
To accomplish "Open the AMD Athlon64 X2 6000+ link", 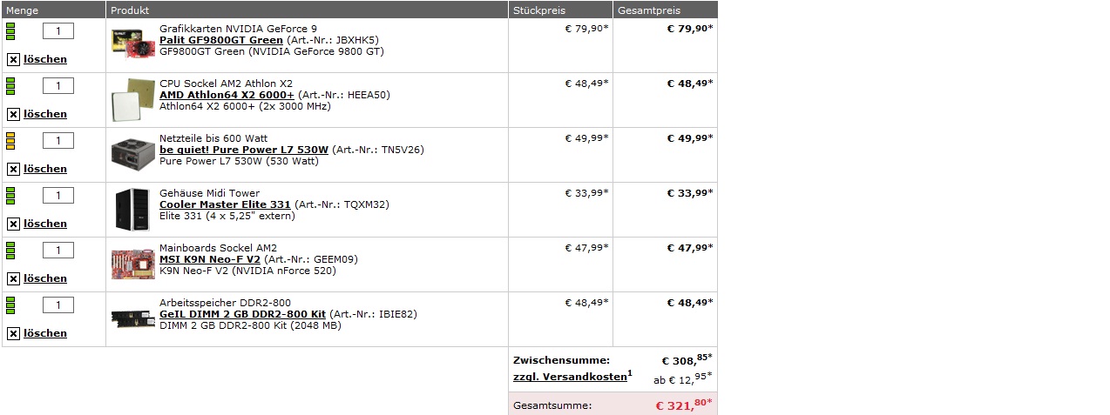I will 227,95.
